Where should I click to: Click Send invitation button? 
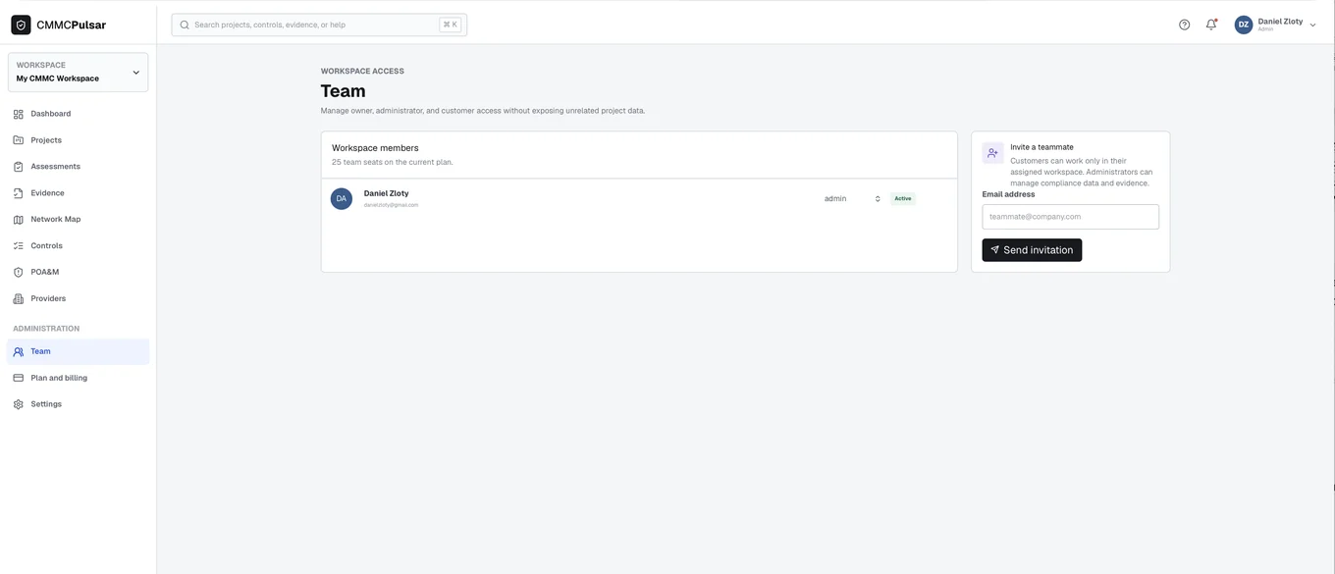click(x=1032, y=250)
